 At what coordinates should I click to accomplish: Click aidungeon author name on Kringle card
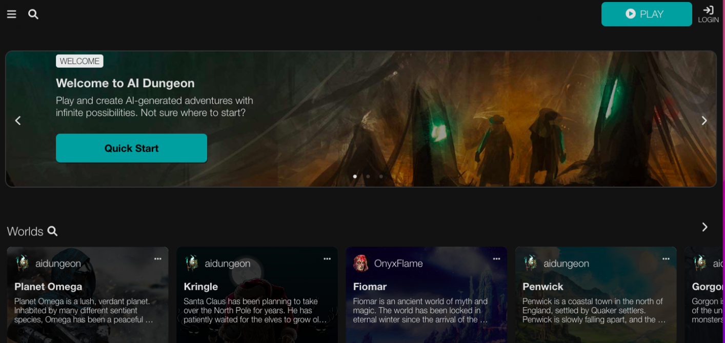pyautogui.click(x=228, y=264)
